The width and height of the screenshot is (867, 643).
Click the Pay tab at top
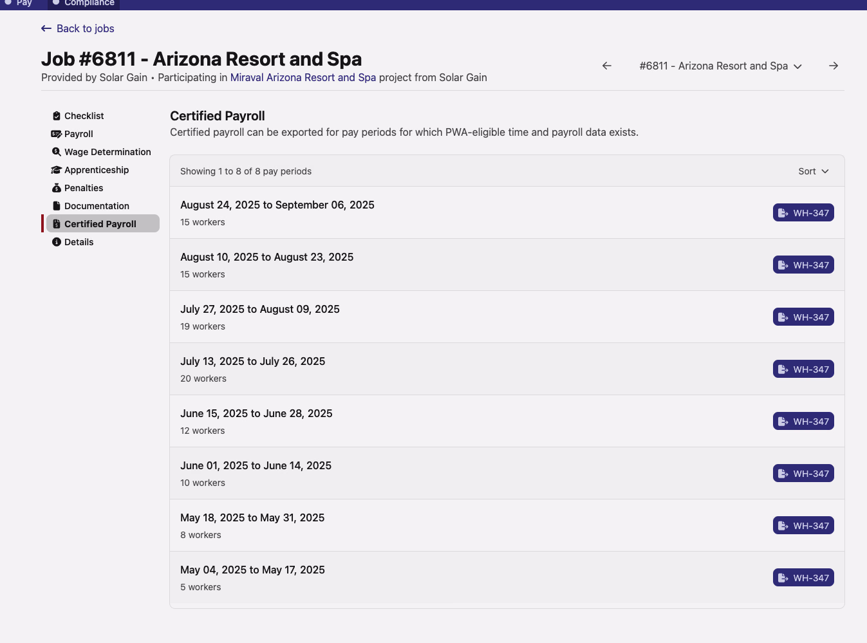point(19,3)
